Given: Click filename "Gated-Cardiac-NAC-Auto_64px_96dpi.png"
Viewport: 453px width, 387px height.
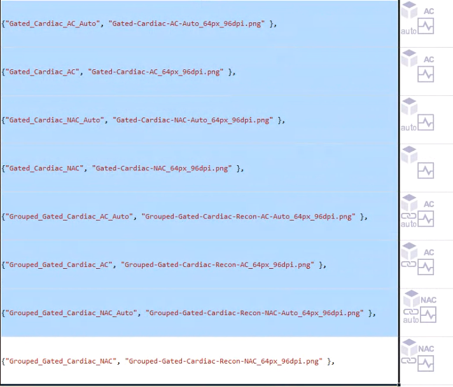Looking at the screenshot, I should coord(193,120).
